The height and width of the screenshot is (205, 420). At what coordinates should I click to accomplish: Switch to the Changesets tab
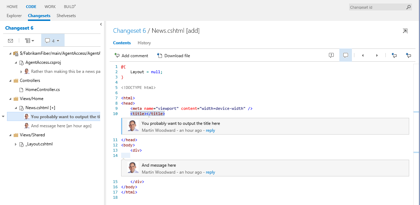click(x=39, y=16)
